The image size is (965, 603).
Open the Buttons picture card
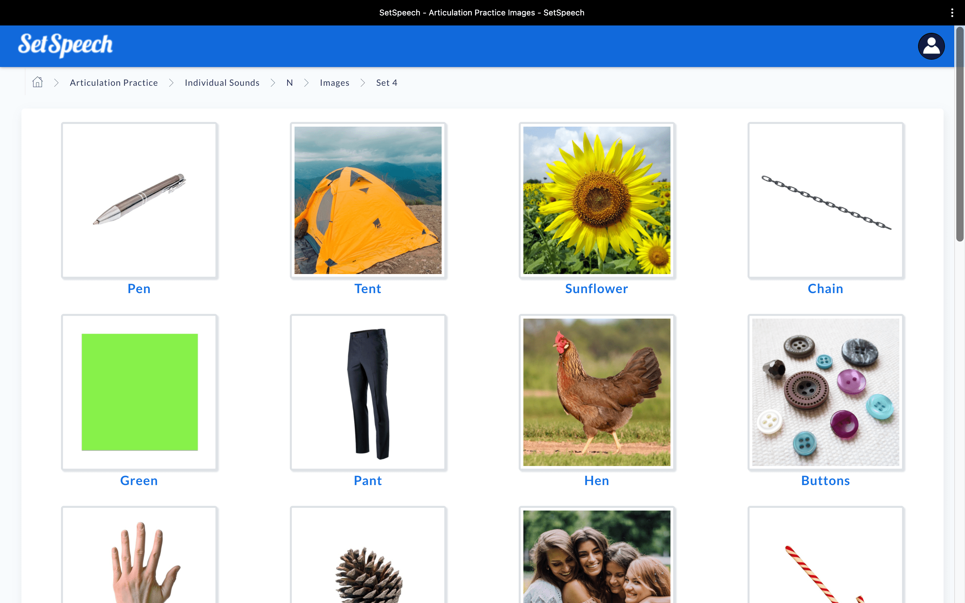(825, 392)
